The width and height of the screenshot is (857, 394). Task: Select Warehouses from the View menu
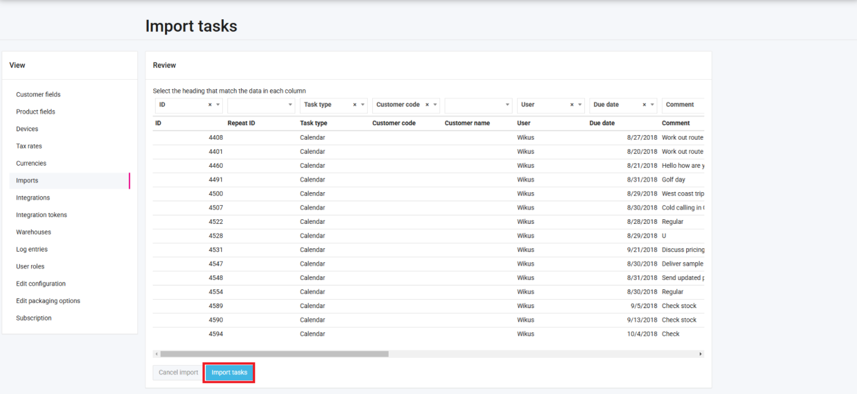tap(33, 232)
